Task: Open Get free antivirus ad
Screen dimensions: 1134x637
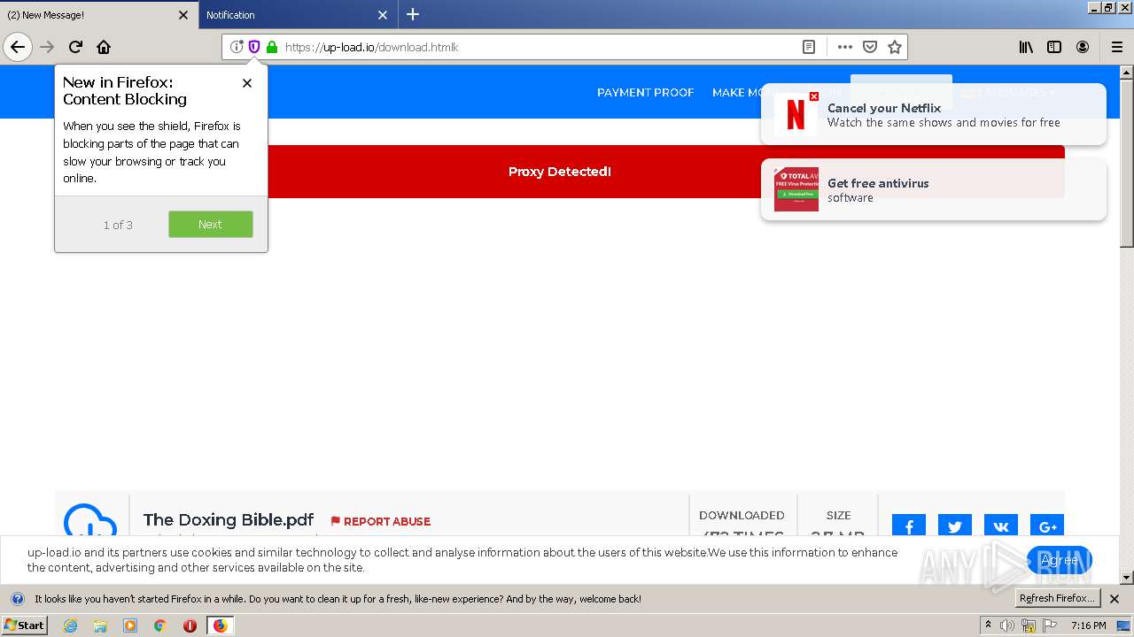Action: click(x=934, y=190)
